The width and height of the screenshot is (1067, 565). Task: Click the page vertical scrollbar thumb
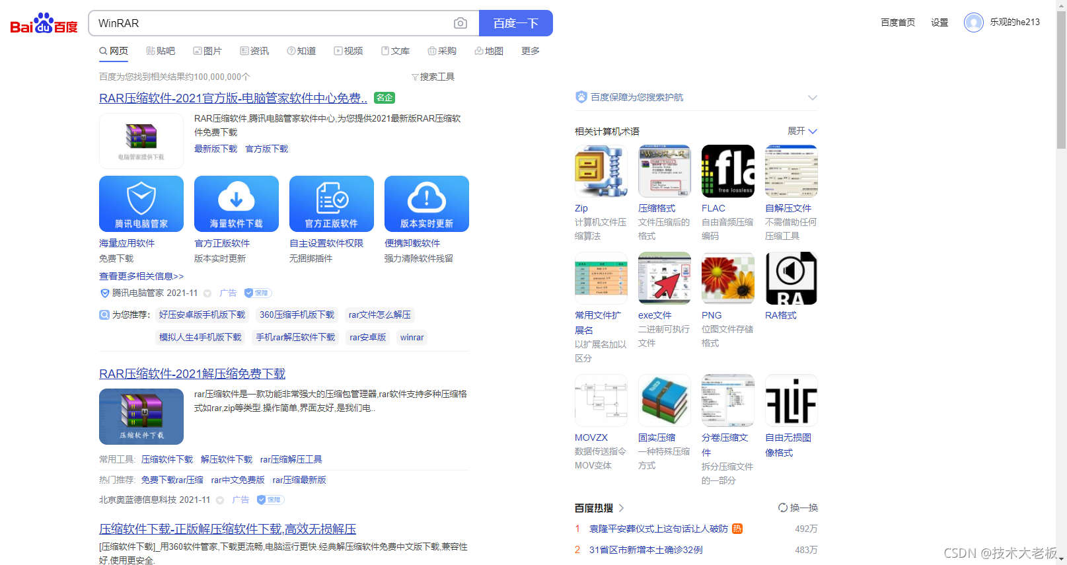[1061, 79]
